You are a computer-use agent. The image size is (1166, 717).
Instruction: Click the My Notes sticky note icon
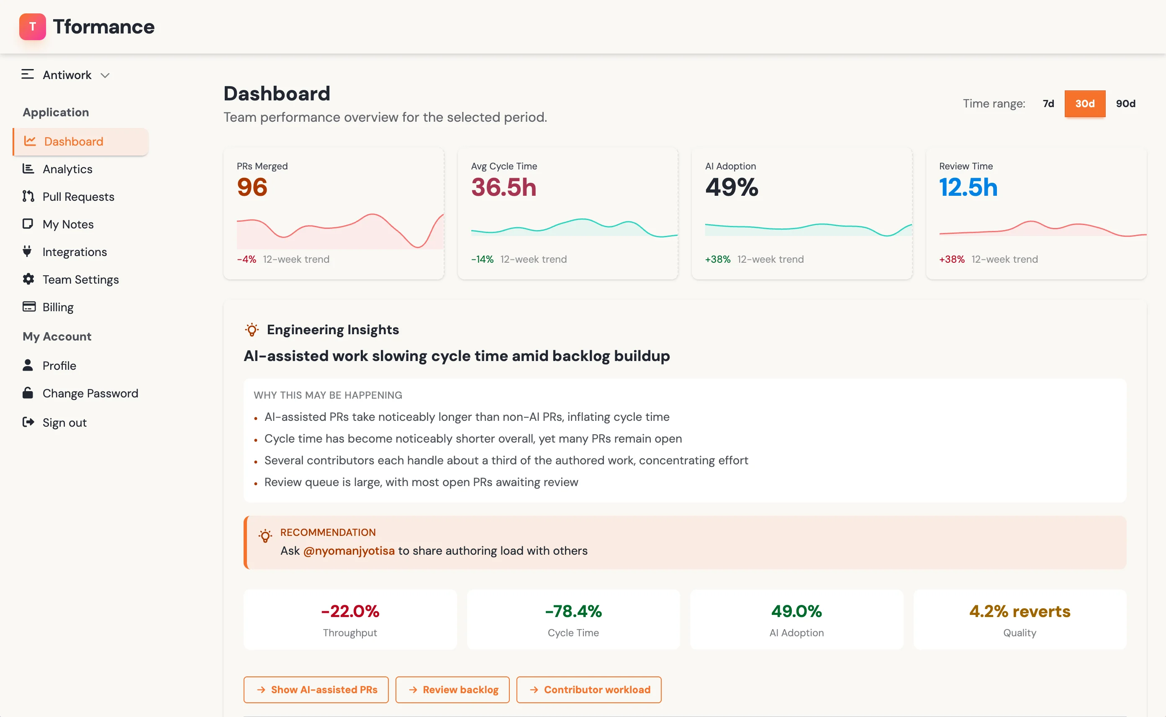coord(28,223)
